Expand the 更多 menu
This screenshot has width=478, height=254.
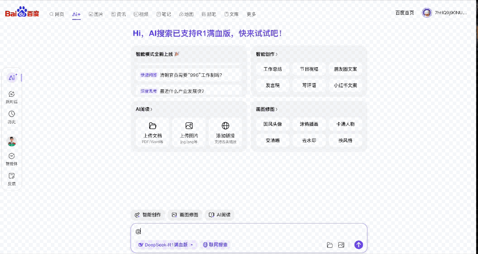(251, 14)
